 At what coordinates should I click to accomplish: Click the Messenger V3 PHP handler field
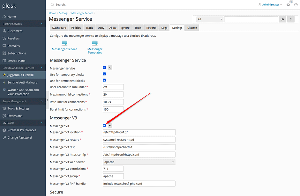click(x=139, y=184)
